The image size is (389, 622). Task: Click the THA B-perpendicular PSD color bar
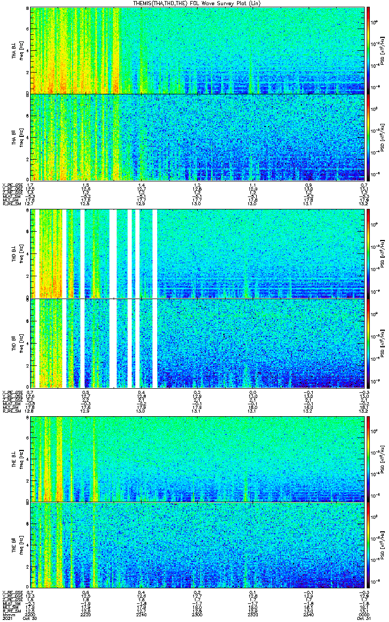[x=368, y=50]
